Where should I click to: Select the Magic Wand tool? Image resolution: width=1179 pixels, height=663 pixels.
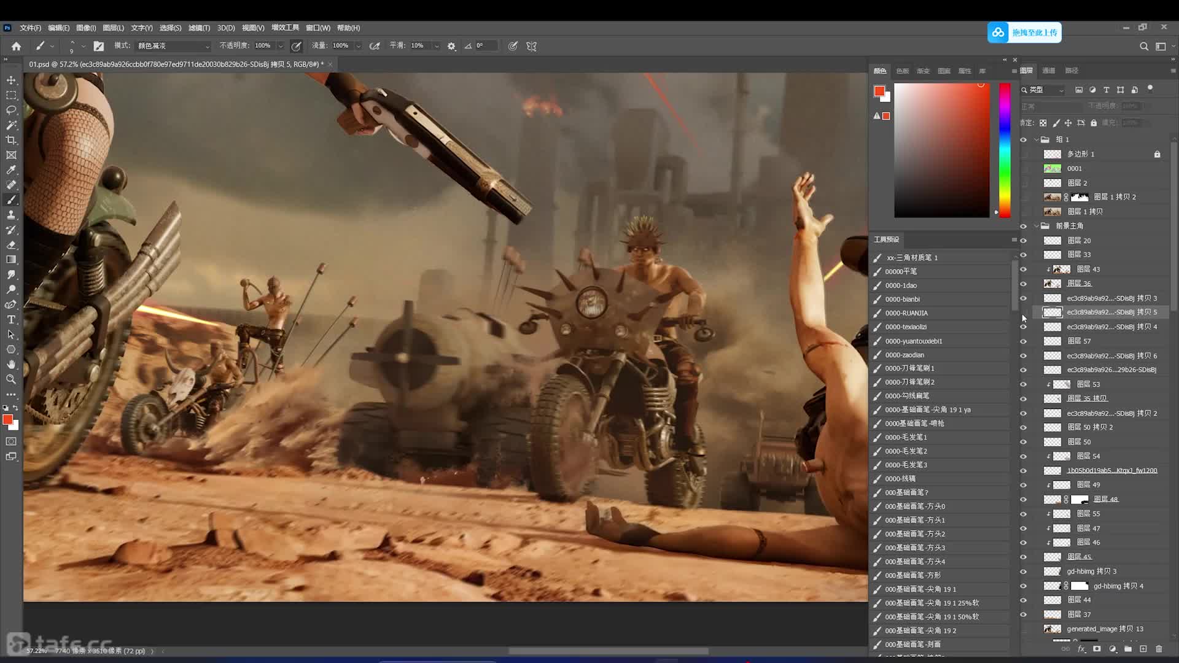pos(11,125)
